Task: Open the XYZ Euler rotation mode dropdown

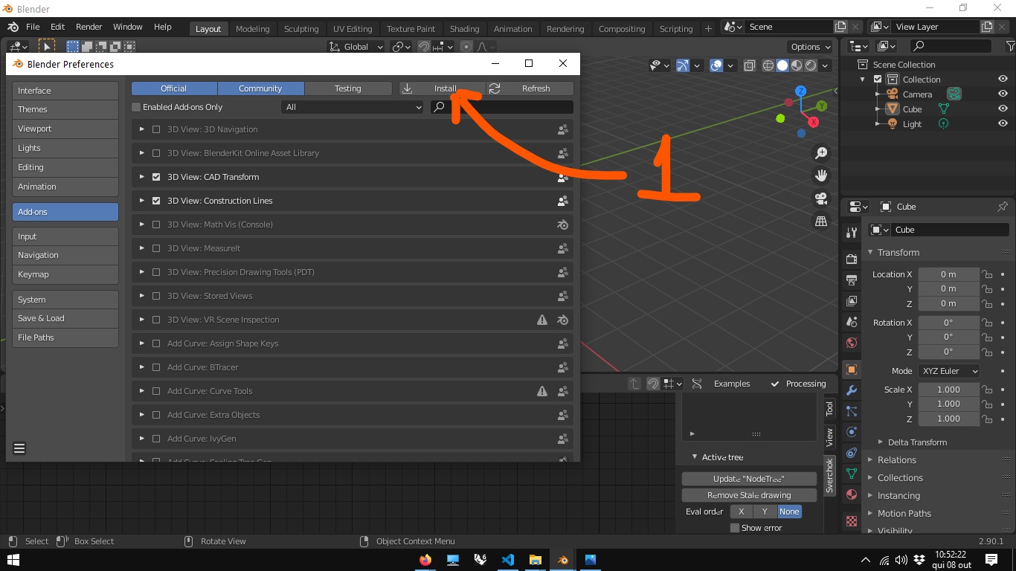Action: pos(949,371)
